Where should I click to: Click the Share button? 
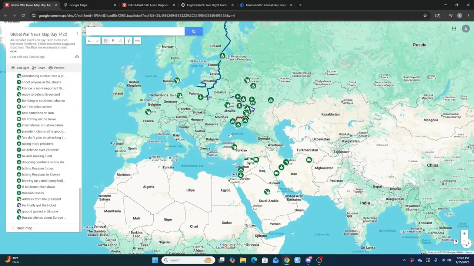(39, 68)
